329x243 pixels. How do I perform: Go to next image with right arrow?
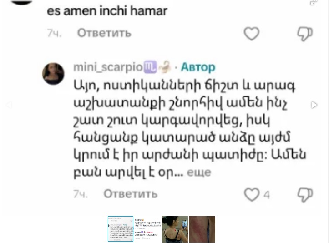[x=314, y=105]
